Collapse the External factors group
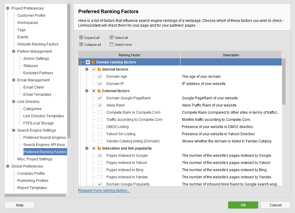 [87, 91]
